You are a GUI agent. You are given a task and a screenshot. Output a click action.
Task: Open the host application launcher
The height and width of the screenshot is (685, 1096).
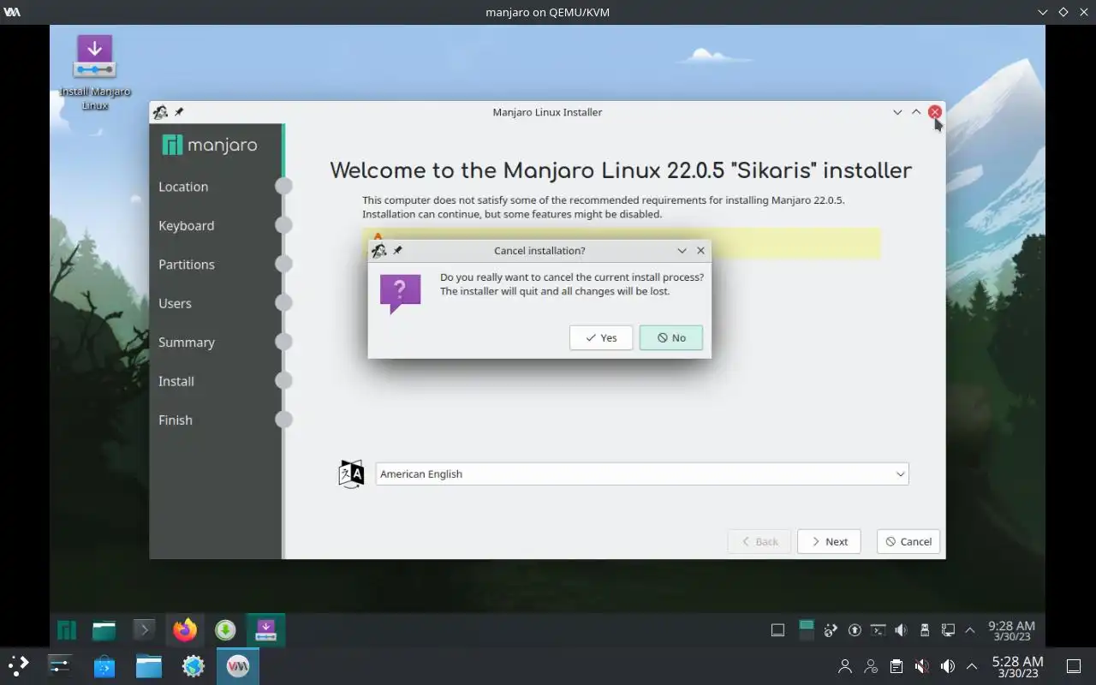coord(19,665)
